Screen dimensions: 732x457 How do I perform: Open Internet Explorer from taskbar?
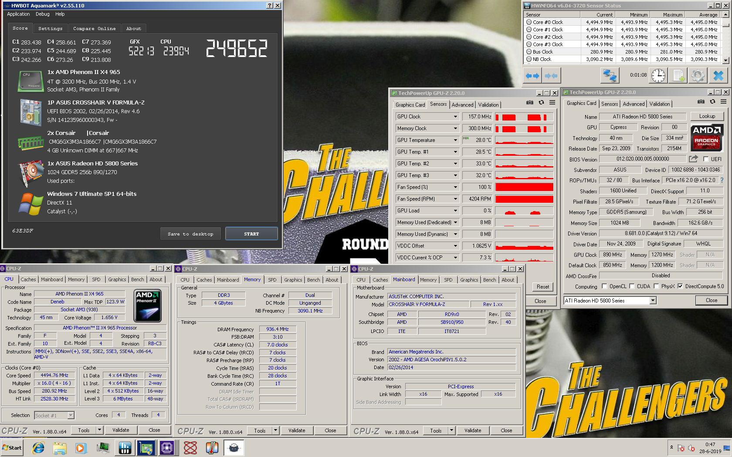(38, 447)
